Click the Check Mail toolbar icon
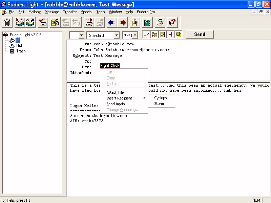This screenshot has width=271, height=203. 43,22
